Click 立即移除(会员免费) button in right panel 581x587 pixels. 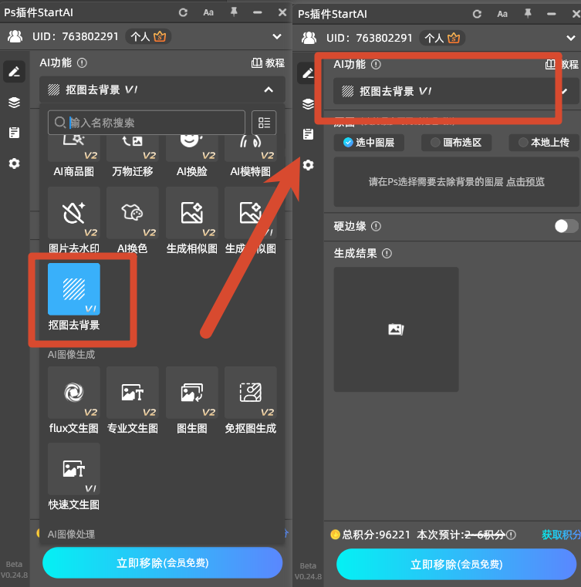(456, 564)
